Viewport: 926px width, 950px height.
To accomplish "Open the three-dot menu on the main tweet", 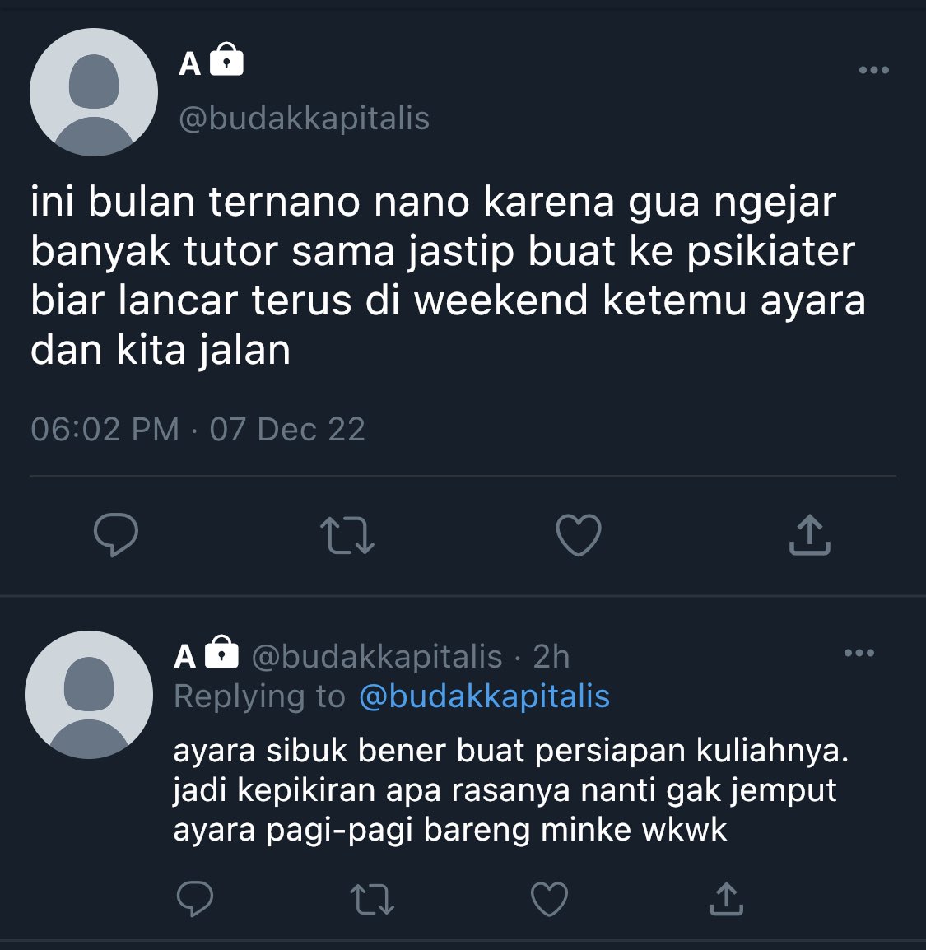I will click(x=874, y=70).
